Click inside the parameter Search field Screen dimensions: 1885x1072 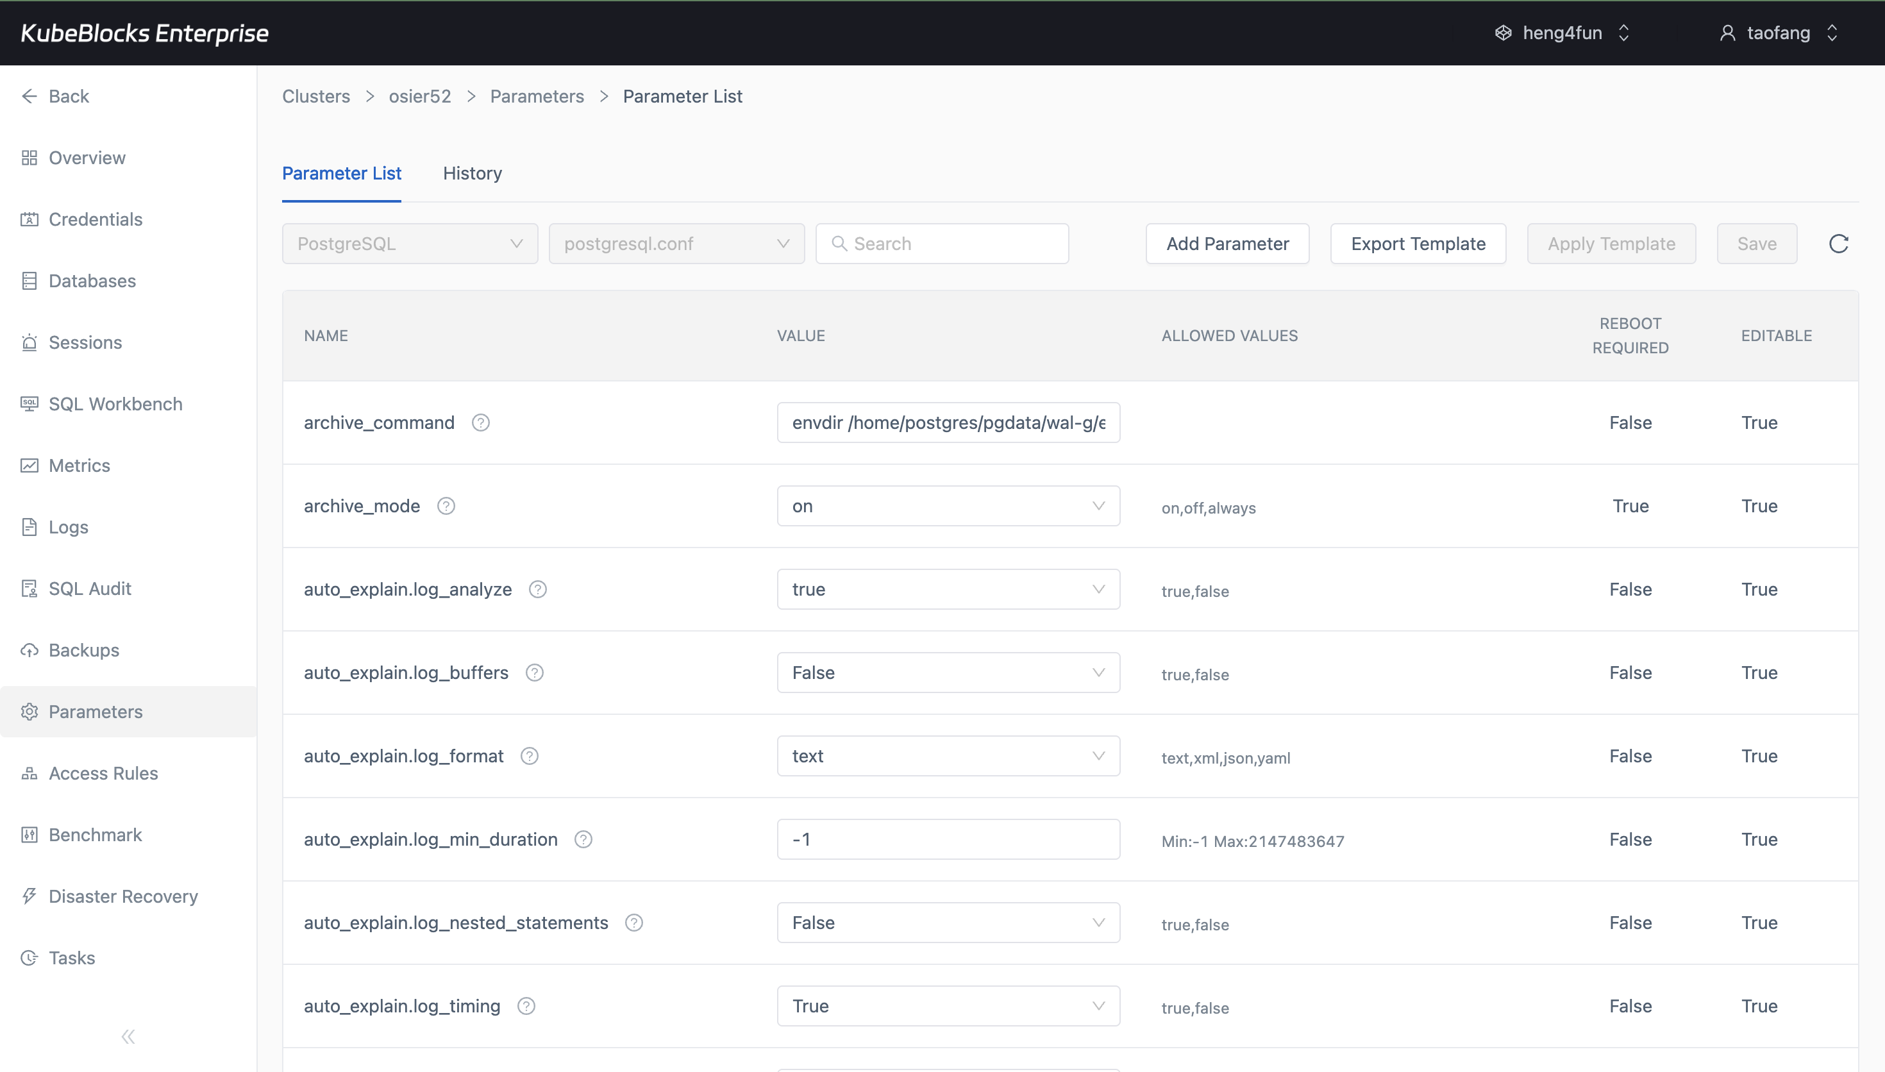[x=942, y=244]
